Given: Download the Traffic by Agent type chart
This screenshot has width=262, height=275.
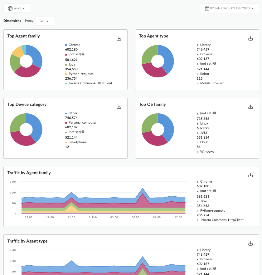Looking at the screenshot, I should tap(250, 243).
